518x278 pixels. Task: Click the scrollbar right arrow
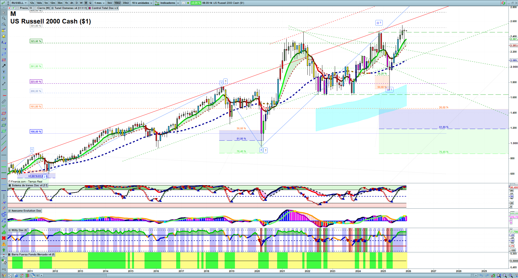(x=476, y=276)
